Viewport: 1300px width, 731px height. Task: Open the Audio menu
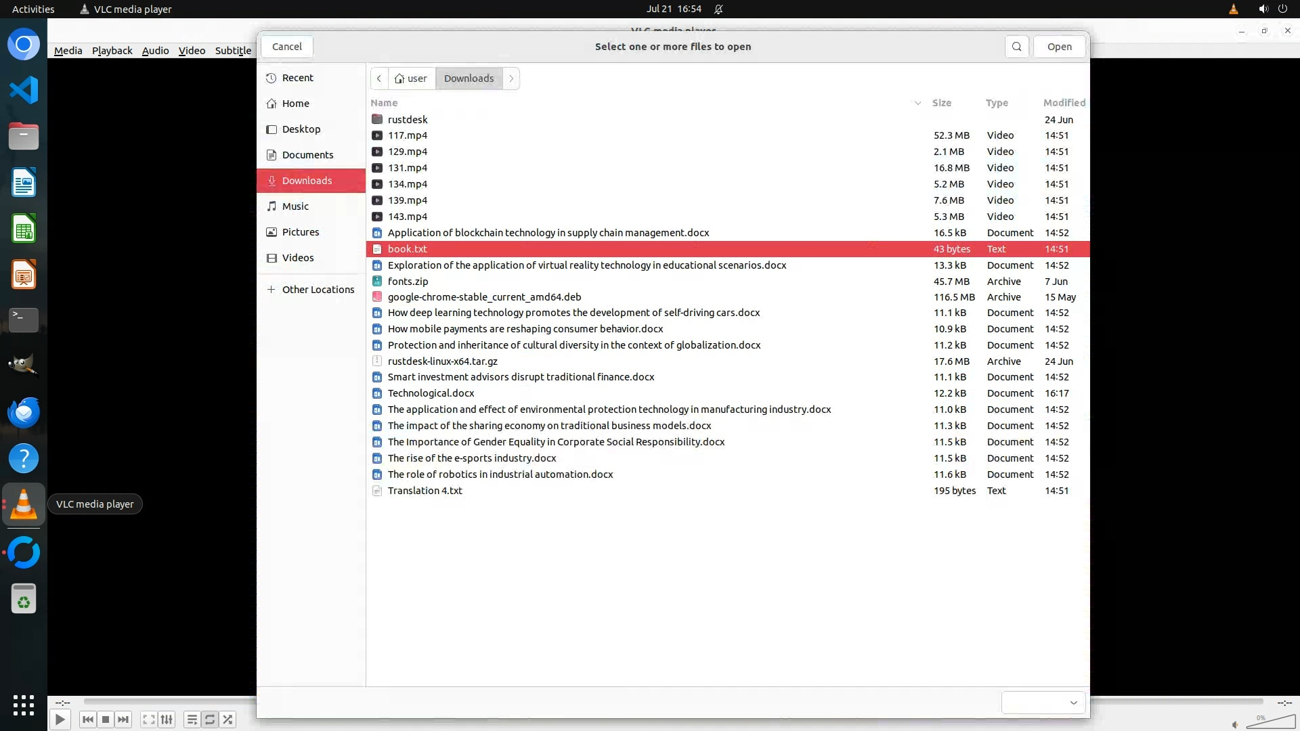(155, 51)
